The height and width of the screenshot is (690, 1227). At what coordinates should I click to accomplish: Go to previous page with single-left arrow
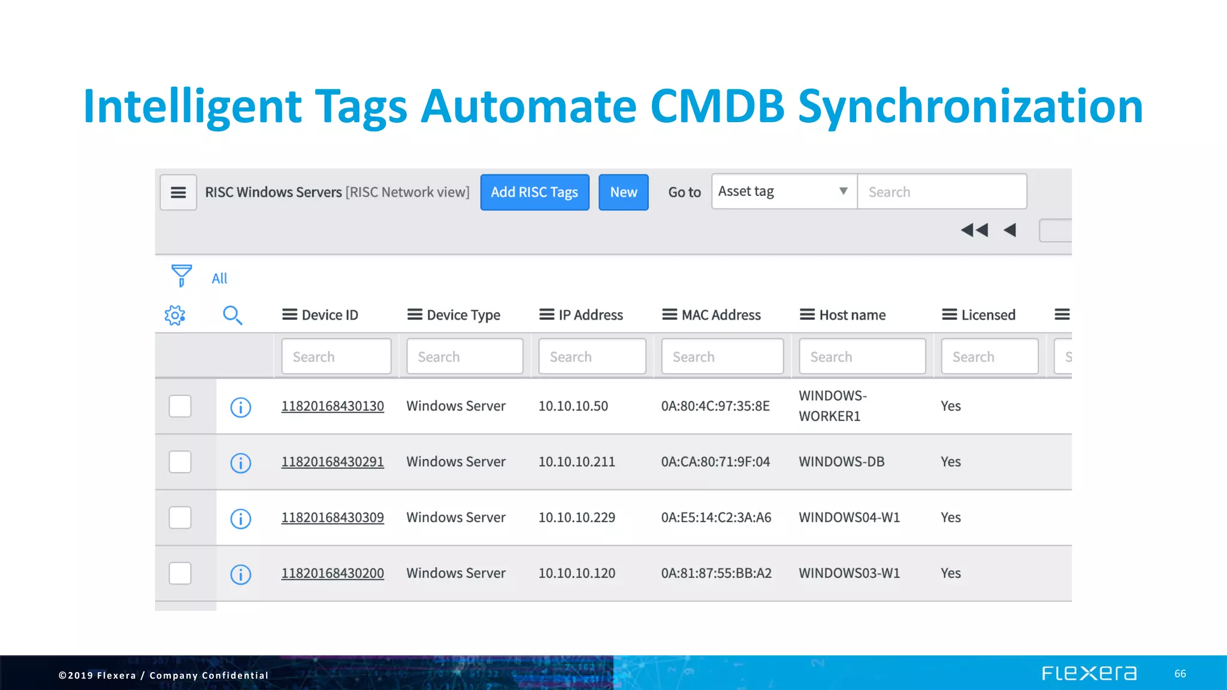tap(1010, 230)
